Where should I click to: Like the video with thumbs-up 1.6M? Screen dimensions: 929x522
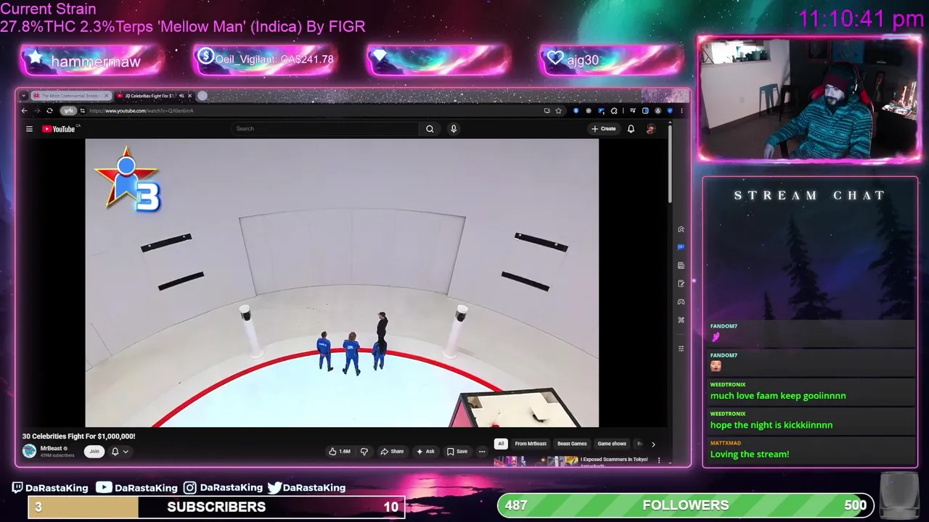[339, 452]
